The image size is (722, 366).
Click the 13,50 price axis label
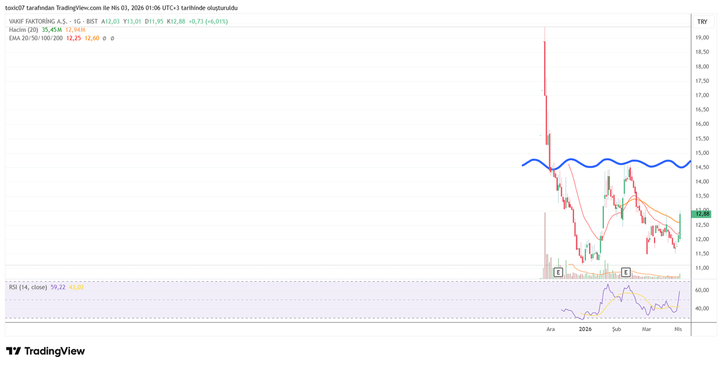pyautogui.click(x=702, y=196)
